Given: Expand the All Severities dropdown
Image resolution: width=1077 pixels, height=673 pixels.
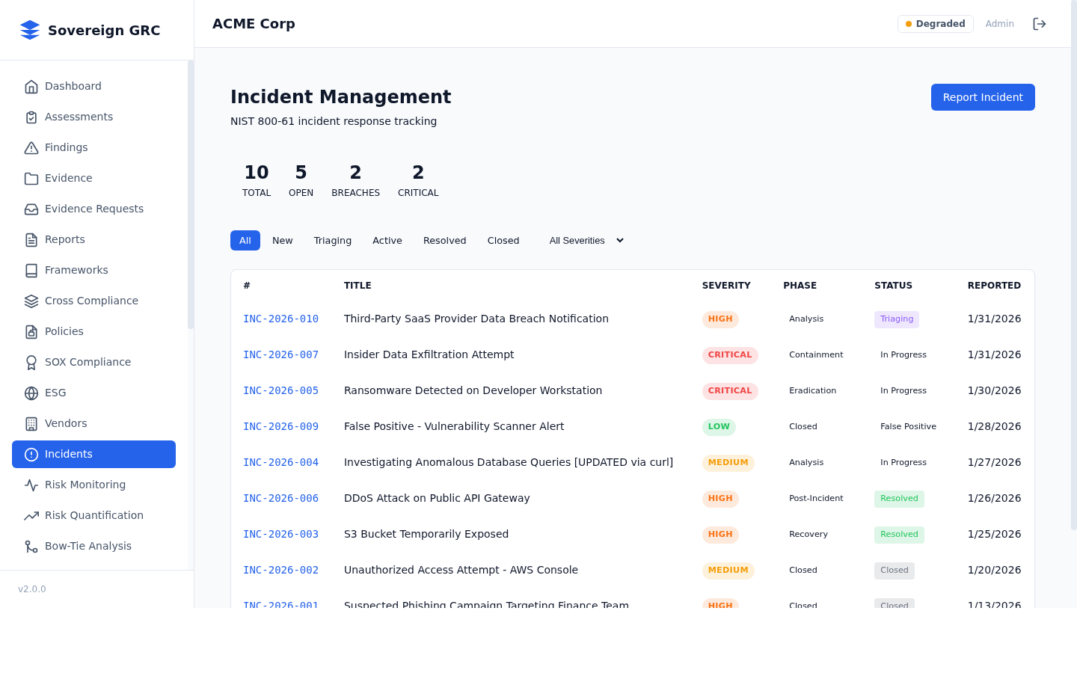Looking at the screenshot, I should pos(586,241).
